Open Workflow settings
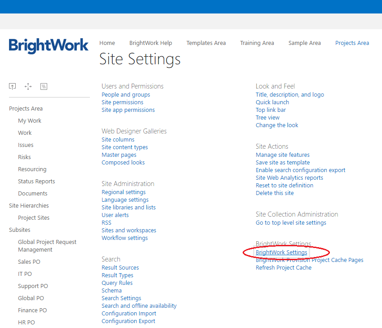Viewport: 382px width, 328px height. (125, 238)
